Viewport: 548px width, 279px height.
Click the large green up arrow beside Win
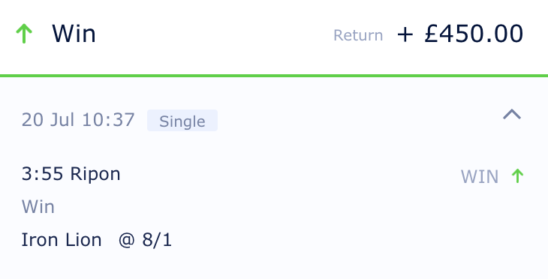point(24,34)
